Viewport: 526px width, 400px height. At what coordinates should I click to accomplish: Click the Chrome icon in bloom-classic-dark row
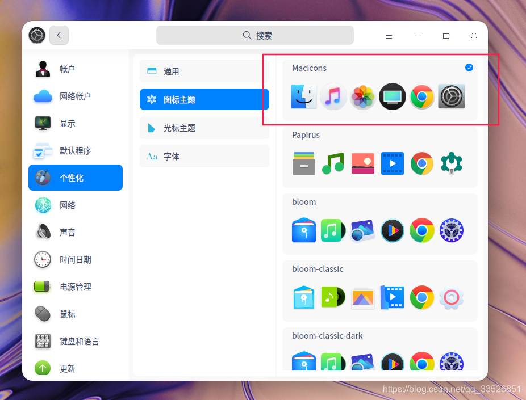[x=421, y=361]
